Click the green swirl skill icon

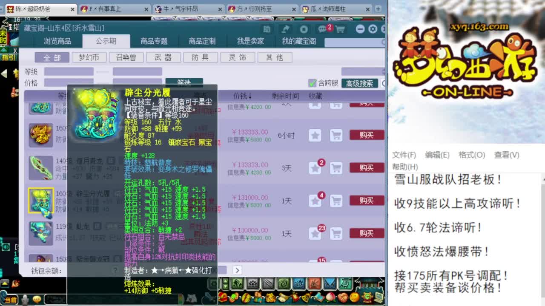point(284,283)
